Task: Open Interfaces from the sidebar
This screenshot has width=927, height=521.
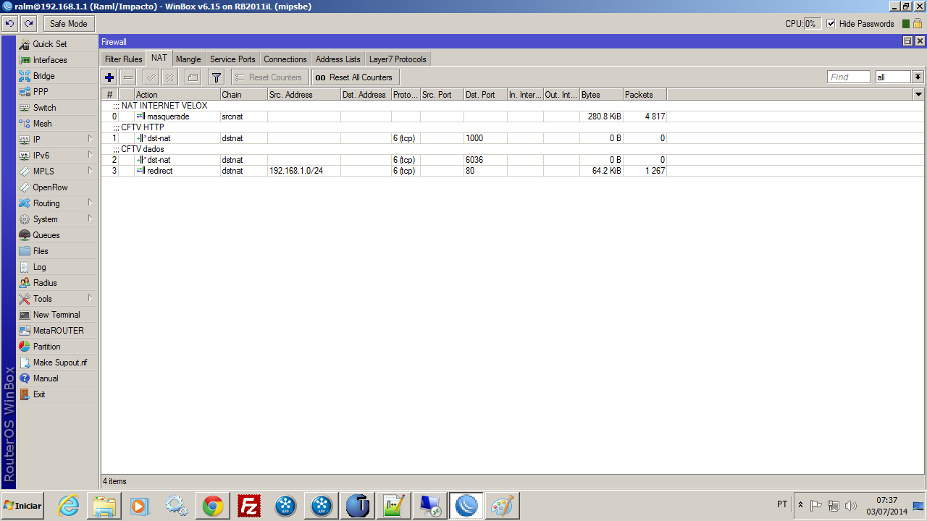Action: pos(50,60)
